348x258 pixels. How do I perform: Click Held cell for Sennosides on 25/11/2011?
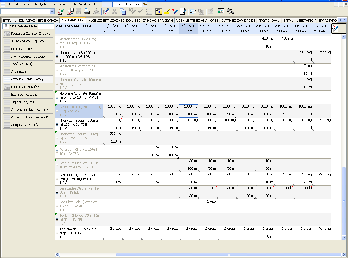[x=207, y=192]
